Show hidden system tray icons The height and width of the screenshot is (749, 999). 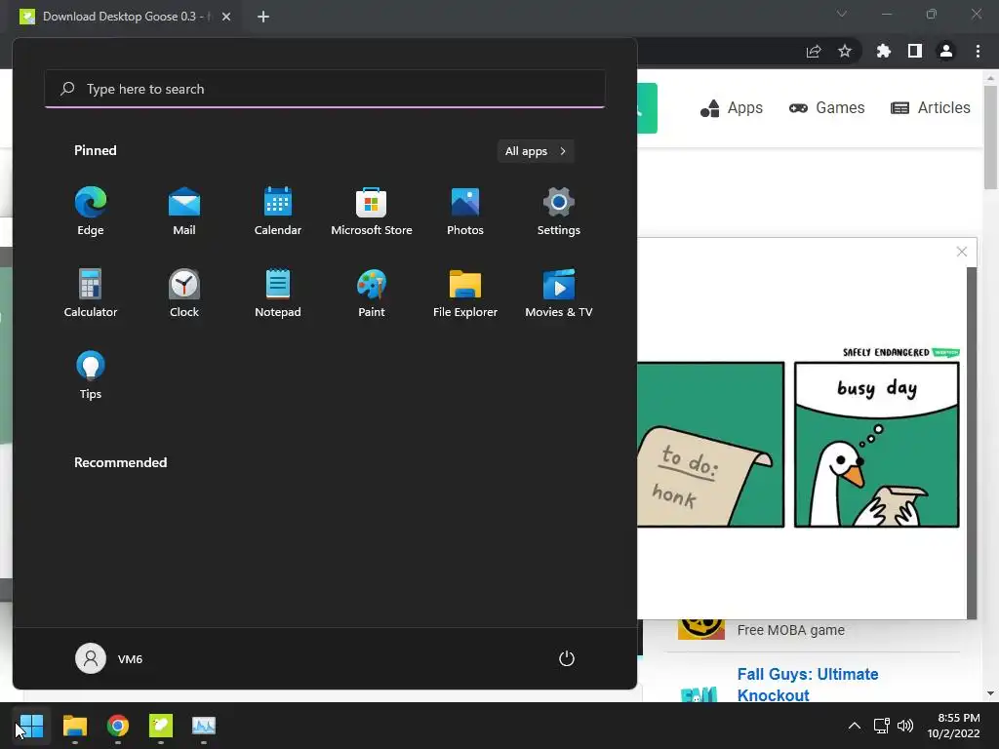click(855, 726)
